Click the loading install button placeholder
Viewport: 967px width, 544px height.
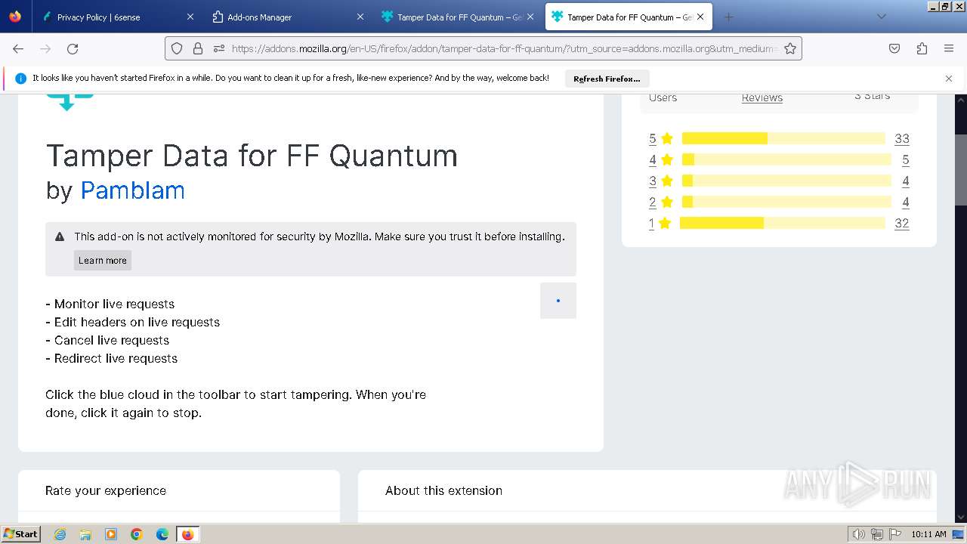click(x=558, y=301)
